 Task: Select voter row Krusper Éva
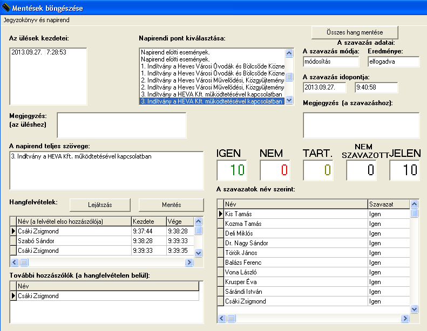click(x=314, y=282)
